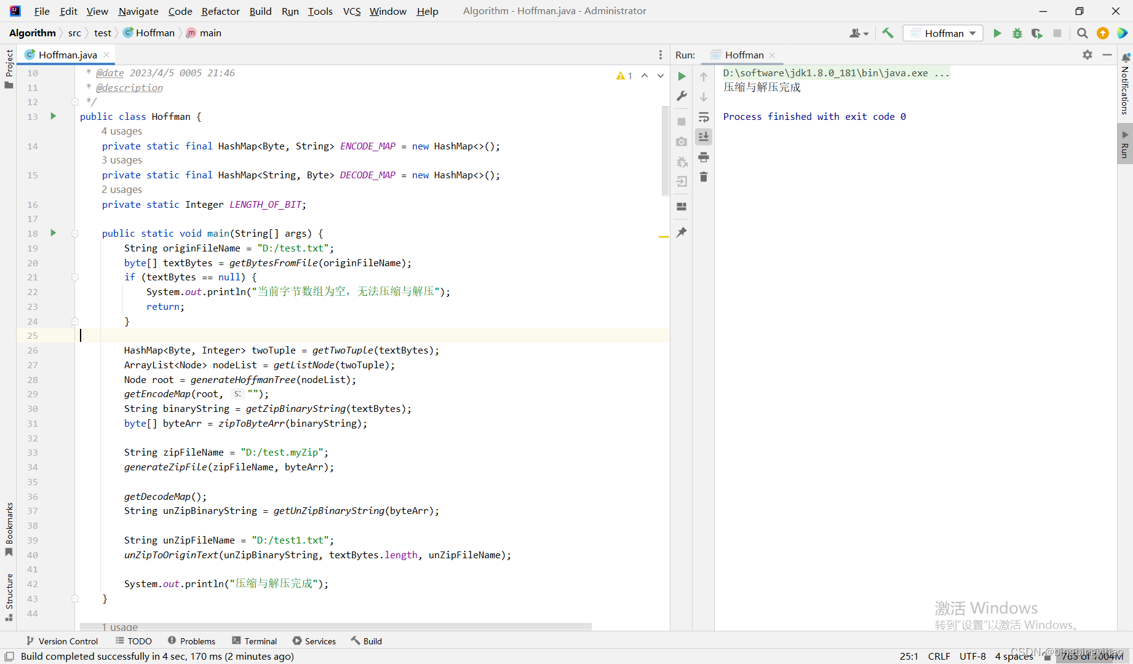This screenshot has height=664, width=1133.
Task: Rerun Hoffman from Run panel
Action: (682, 76)
